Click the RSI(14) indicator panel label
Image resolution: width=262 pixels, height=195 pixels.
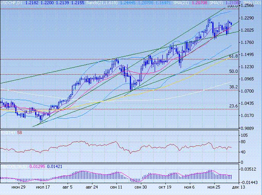[x=5, y=133]
